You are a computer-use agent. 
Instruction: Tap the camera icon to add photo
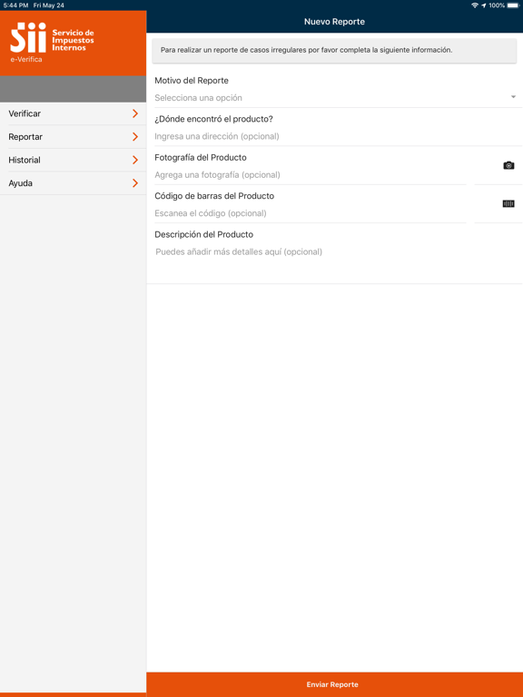coord(508,165)
